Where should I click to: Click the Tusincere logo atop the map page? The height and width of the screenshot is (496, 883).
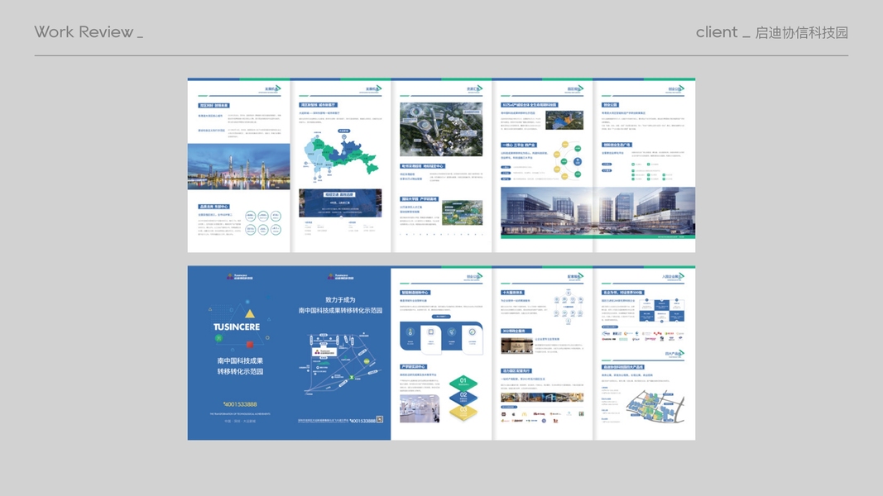click(340, 277)
